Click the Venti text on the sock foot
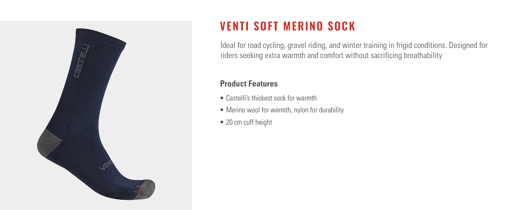This screenshot has width=512, height=210. pos(107,163)
